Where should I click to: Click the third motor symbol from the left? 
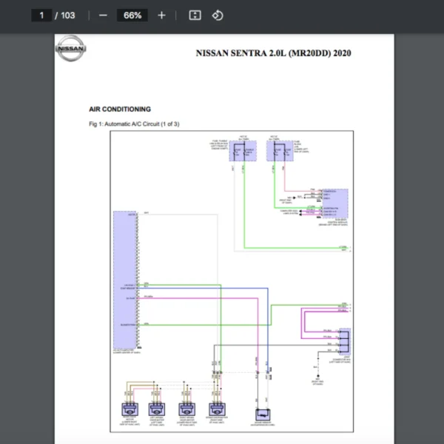[x=187, y=409]
